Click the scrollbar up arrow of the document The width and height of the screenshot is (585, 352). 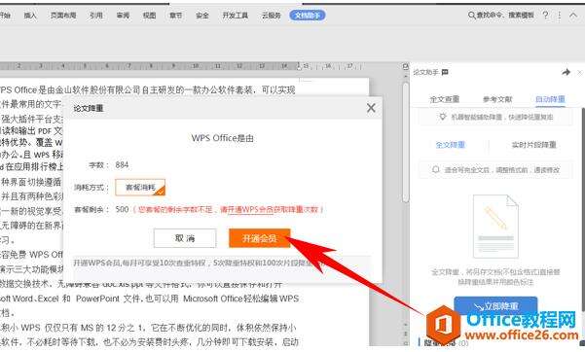coord(406,77)
